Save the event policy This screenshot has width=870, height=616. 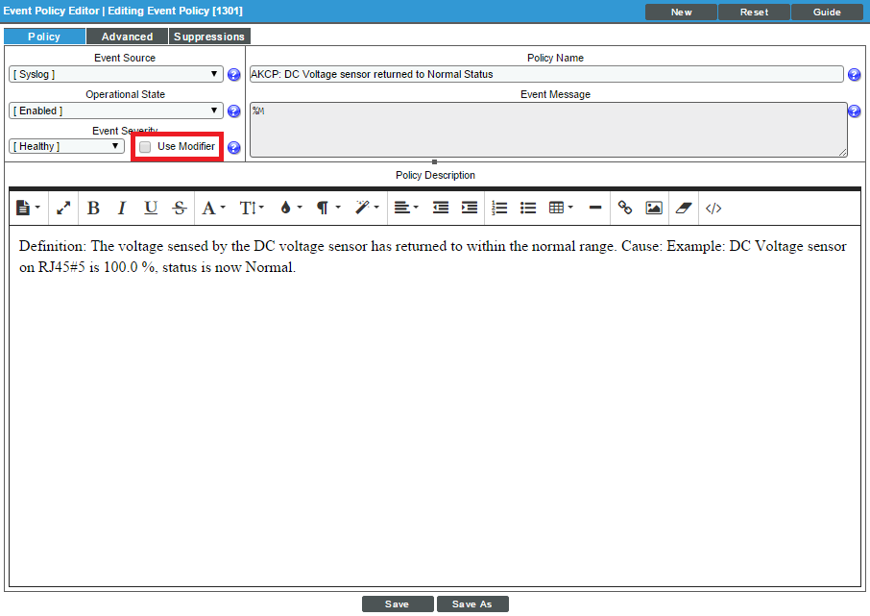point(398,604)
